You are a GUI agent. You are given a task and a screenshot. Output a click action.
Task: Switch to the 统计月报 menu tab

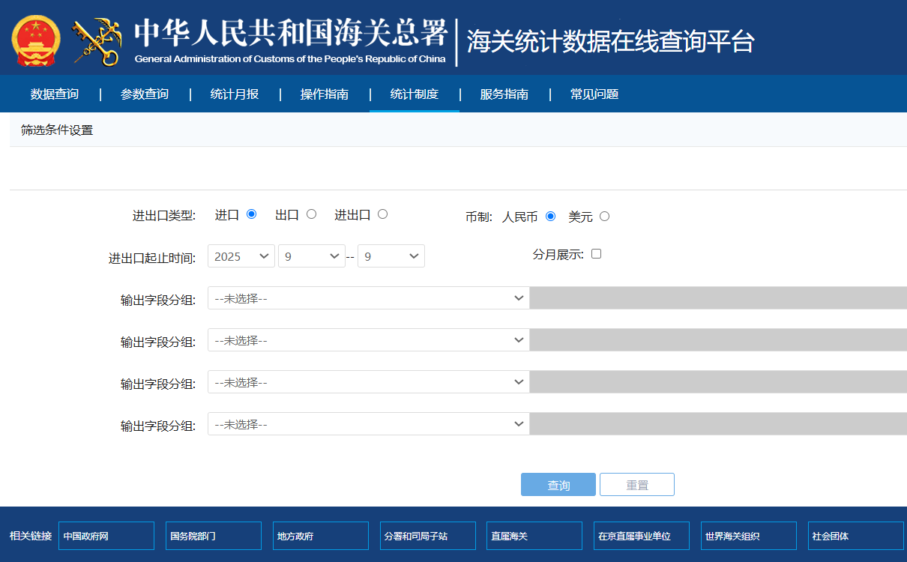click(x=234, y=94)
